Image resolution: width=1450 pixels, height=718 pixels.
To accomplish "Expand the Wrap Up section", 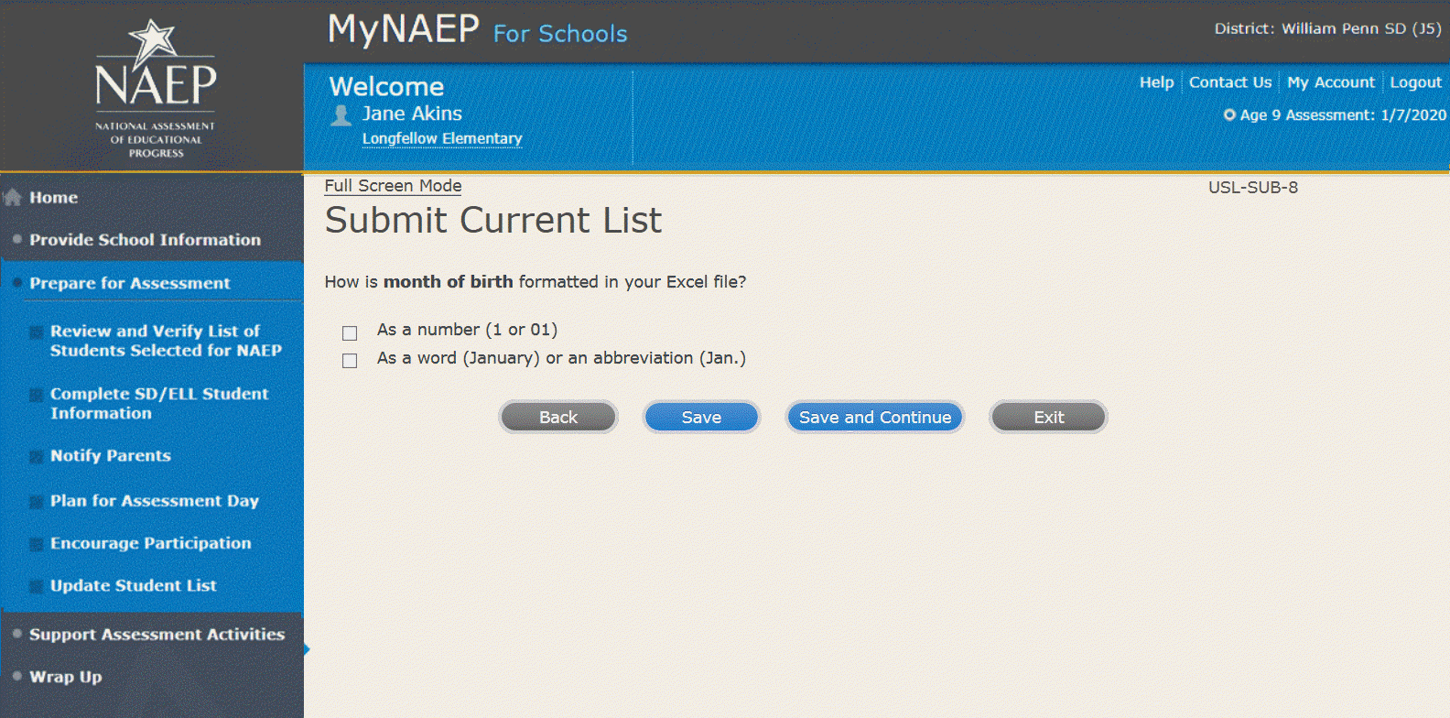I will click(65, 678).
